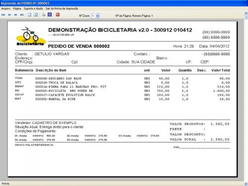248x186 pixels.
Task: Click the printer icon to print
Action: tap(44, 15)
